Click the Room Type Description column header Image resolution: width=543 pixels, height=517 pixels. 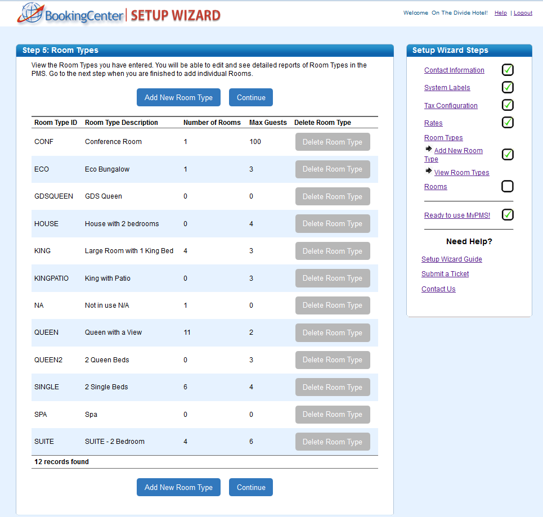pyautogui.click(x=121, y=123)
